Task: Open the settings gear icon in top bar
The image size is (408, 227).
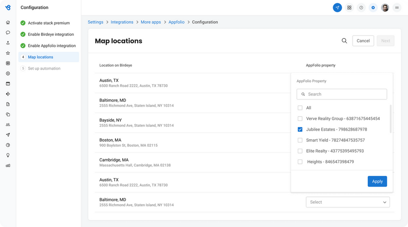Action: pyautogui.click(x=373, y=7)
